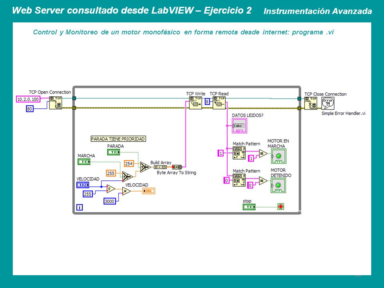The height and width of the screenshot is (288, 384).
Task: Select the orange constant 255
Action: click(111, 173)
